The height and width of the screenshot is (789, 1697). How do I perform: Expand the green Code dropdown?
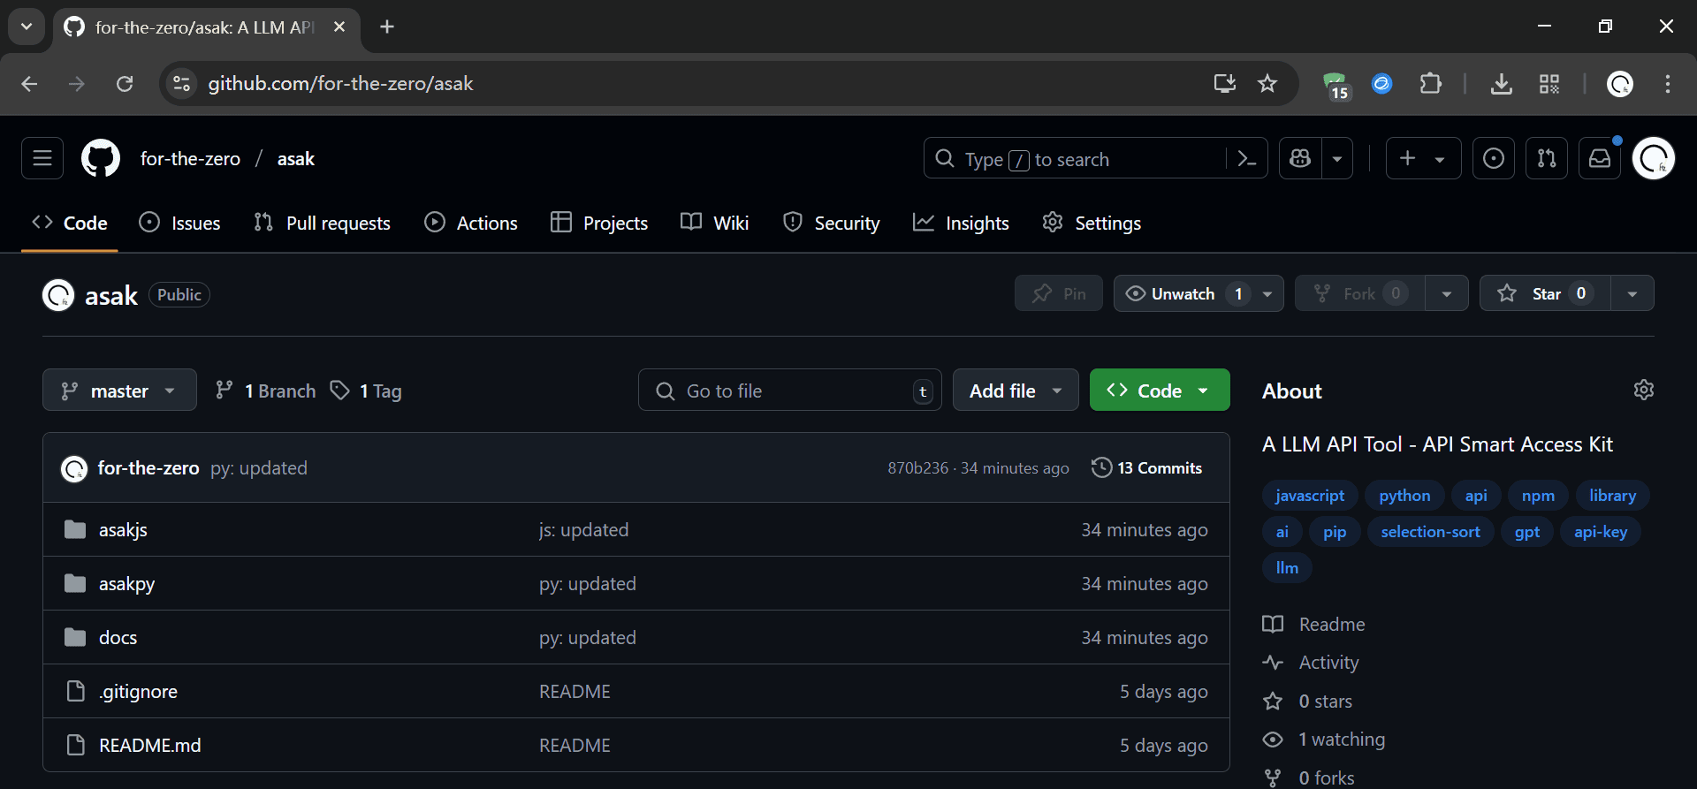tap(1159, 391)
